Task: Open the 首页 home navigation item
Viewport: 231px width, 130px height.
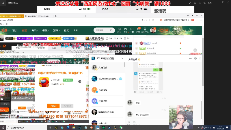Action: pyautogui.click(x=15, y=30)
